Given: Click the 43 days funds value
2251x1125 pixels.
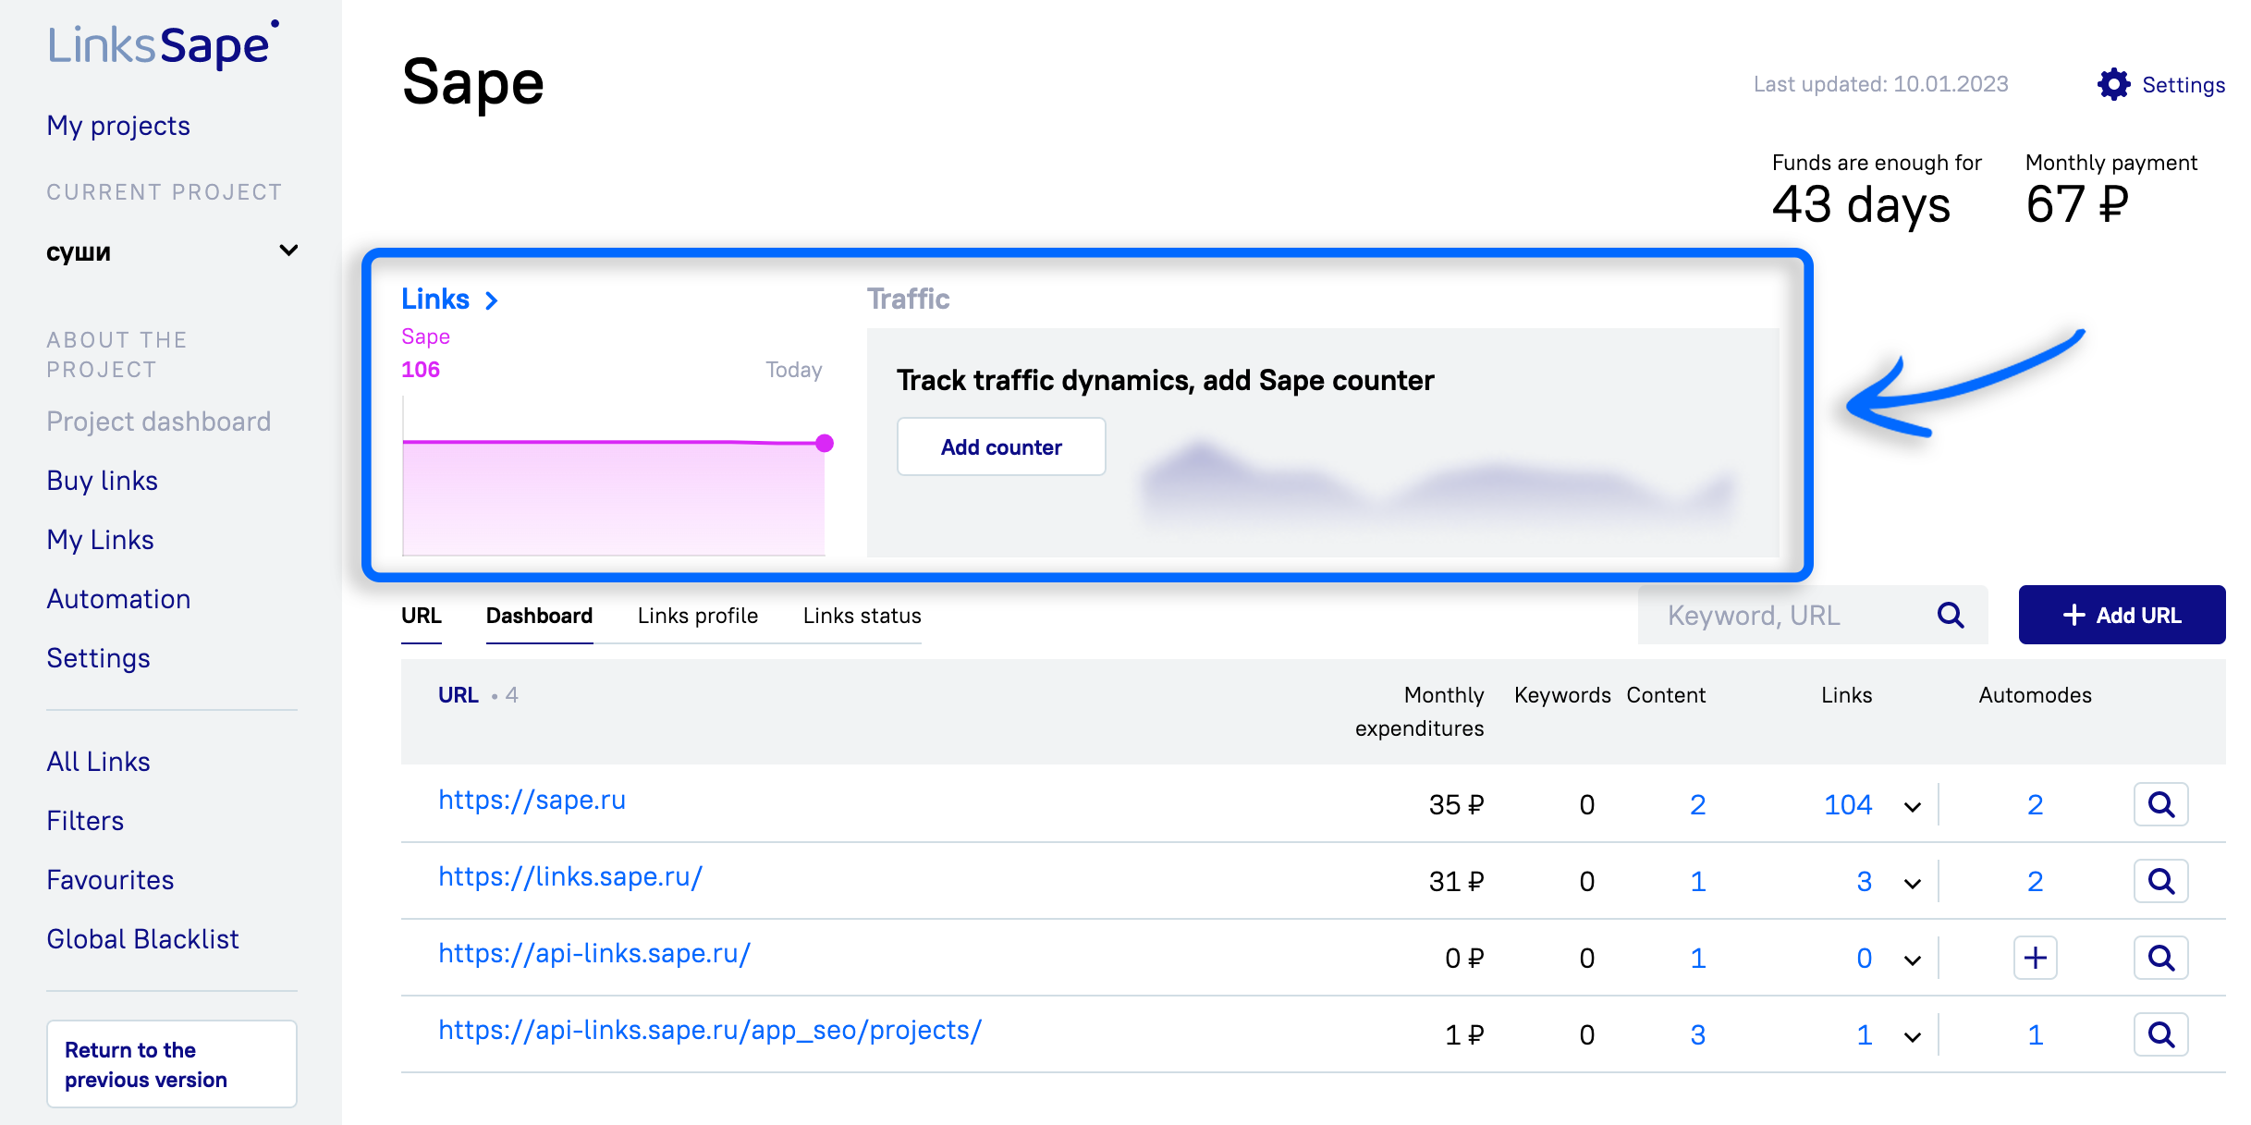Looking at the screenshot, I should (1861, 204).
